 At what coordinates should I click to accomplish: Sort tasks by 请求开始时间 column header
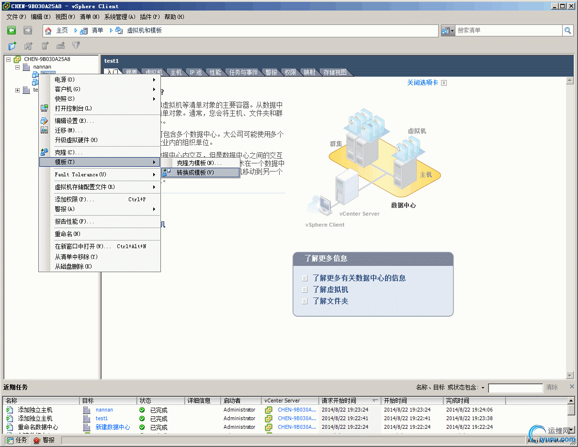click(x=350, y=401)
